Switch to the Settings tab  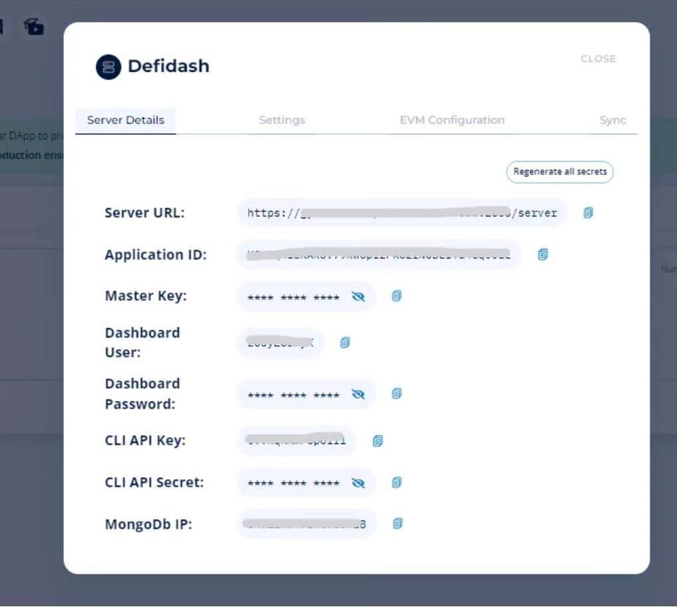(x=282, y=120)
